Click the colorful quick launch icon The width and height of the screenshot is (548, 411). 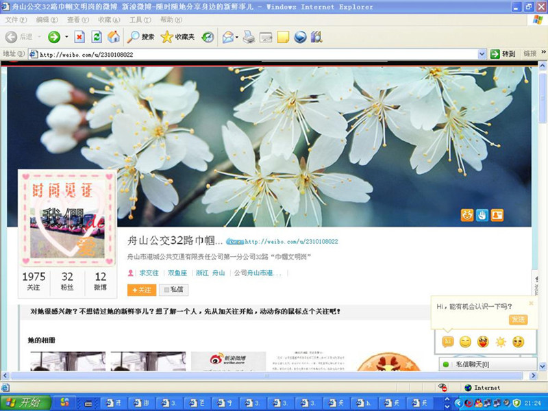point(65,403)
